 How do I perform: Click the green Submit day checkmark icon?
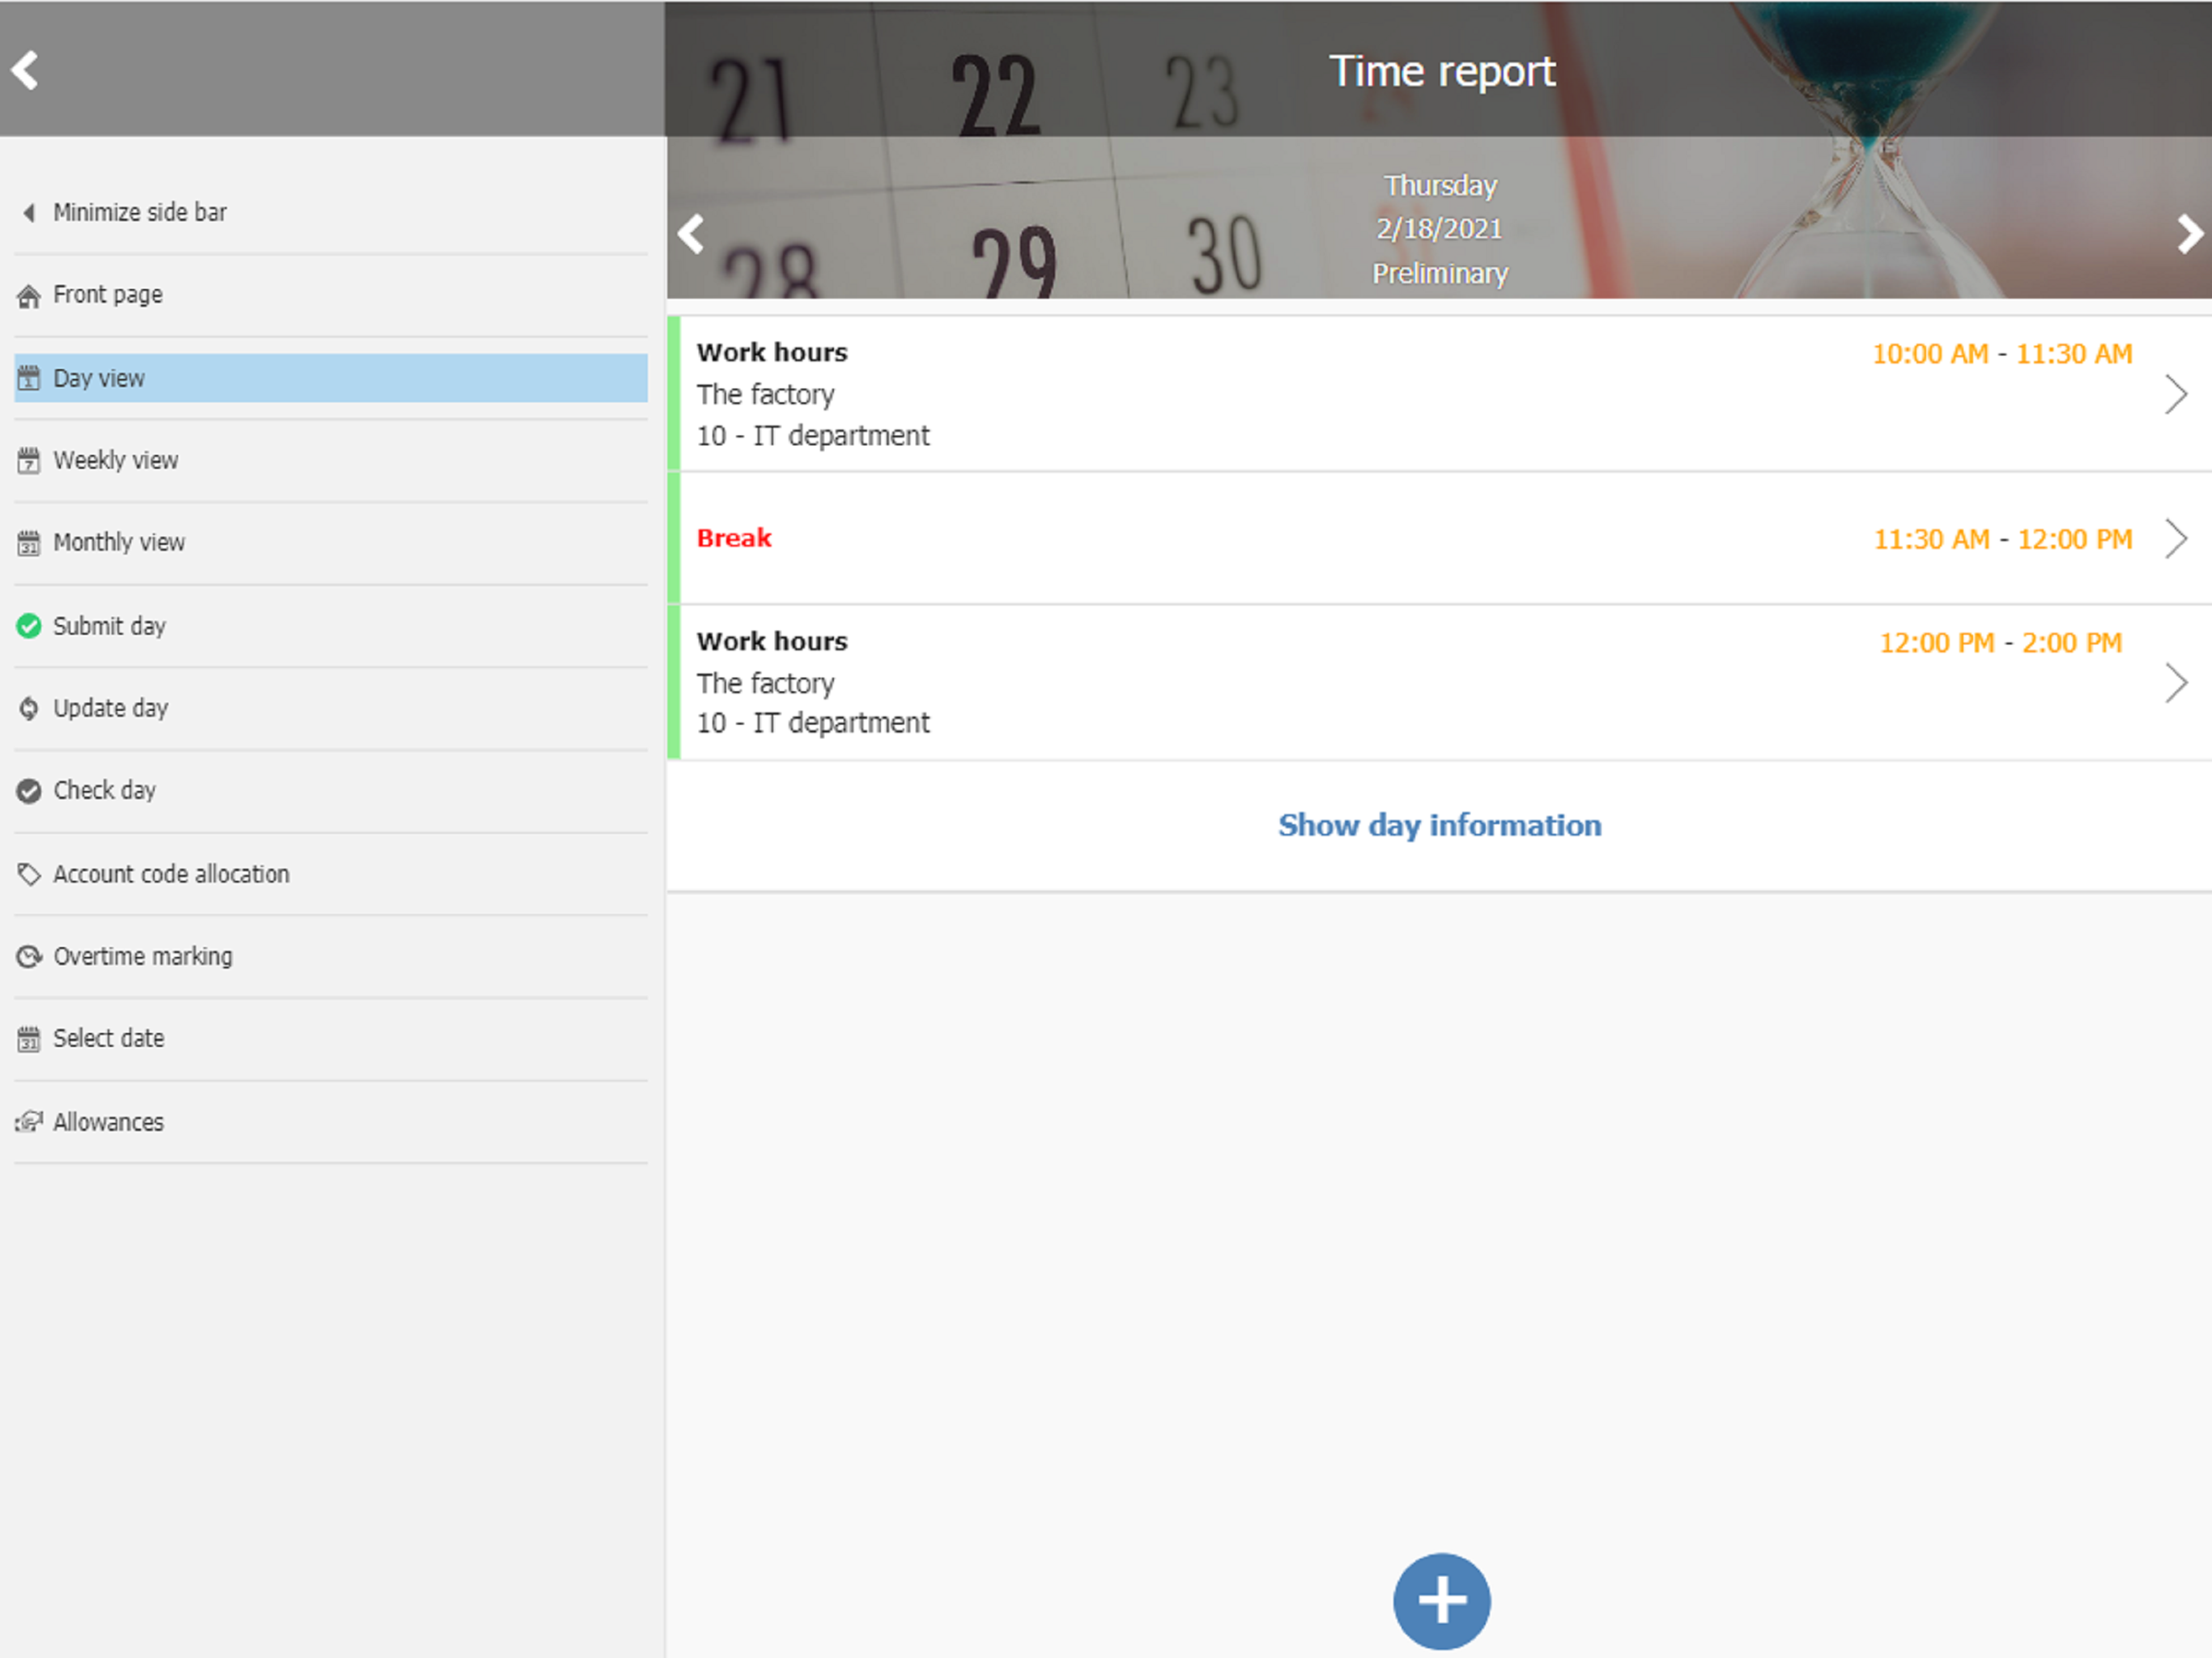[x=29, y=626]
